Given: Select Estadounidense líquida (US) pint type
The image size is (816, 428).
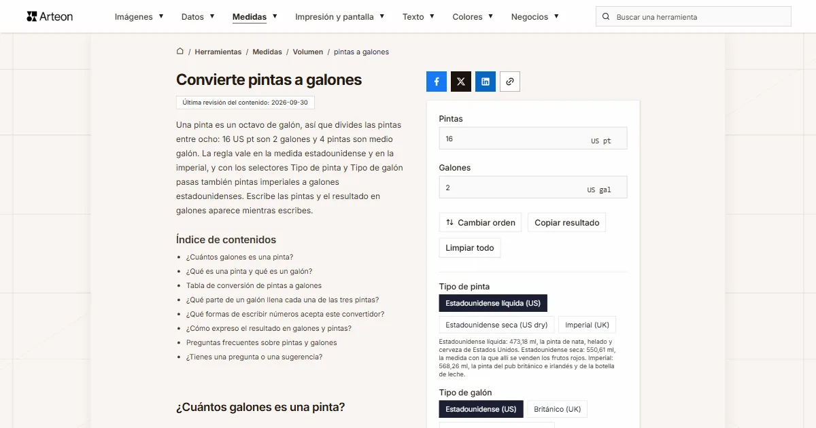Looking at the screenshot, I should tap(493, 303).
